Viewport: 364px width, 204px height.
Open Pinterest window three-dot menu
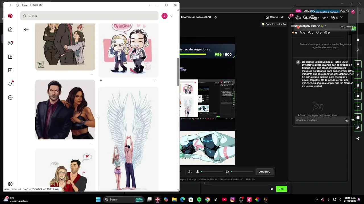point(150,5)
